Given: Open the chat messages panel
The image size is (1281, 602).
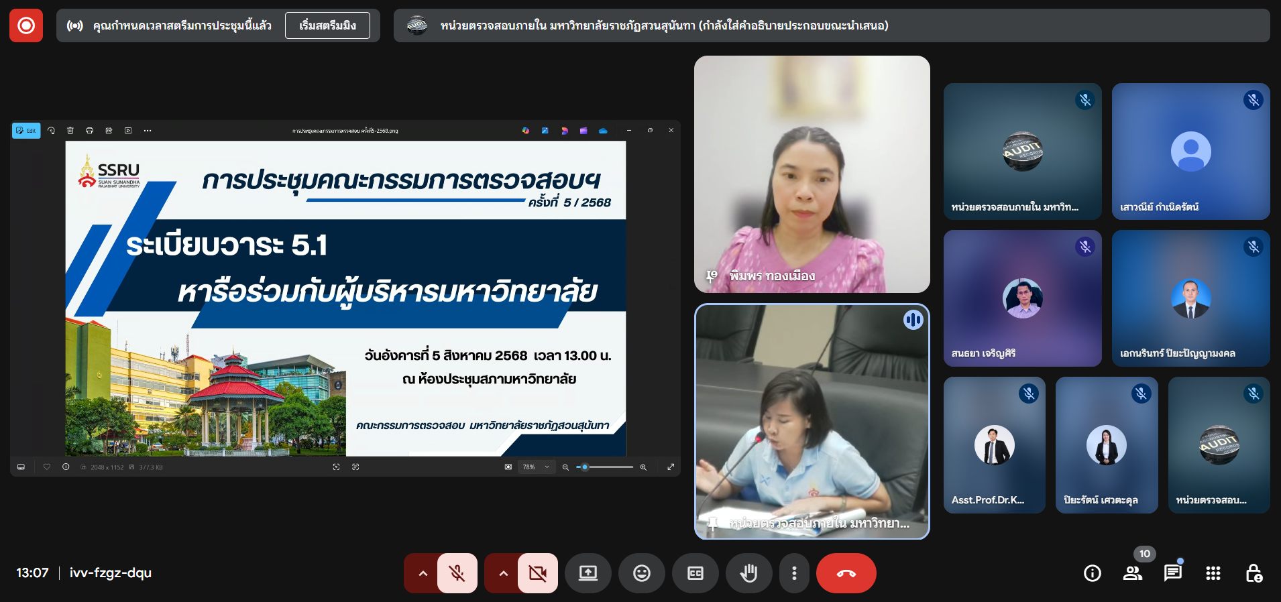Looking at the screenshot, I should click(x=1173, y=573).
